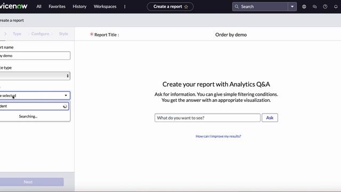Open the chat conversations icon
Viewport: 341px width, 192px height.
(315, 6)
